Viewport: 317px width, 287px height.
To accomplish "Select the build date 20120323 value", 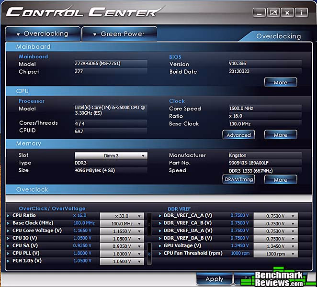I will coord(239,71).
